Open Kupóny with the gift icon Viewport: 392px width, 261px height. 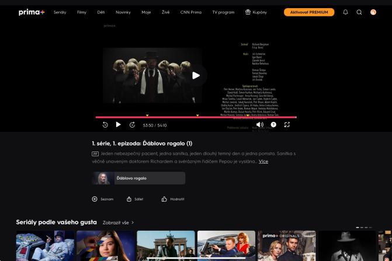[256, 12]
